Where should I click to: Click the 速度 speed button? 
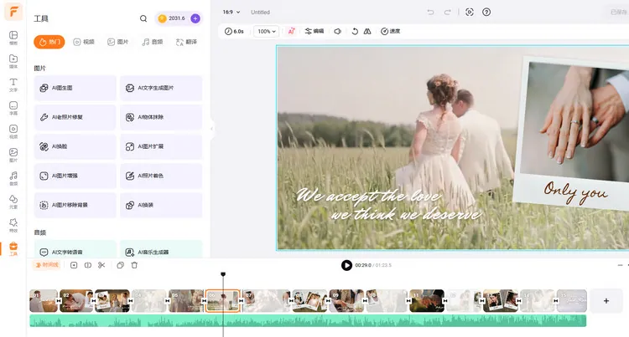click(x=390, y=31)
